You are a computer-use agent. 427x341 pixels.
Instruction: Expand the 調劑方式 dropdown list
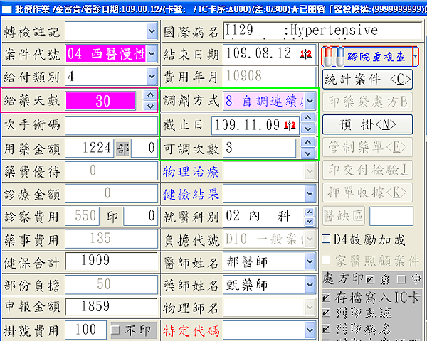[310, 102]
